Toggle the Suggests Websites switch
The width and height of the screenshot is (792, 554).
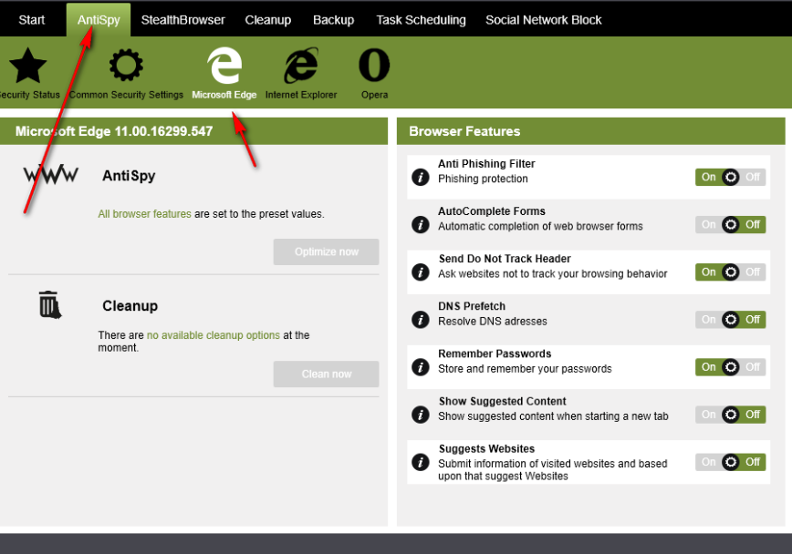(730, 462)
